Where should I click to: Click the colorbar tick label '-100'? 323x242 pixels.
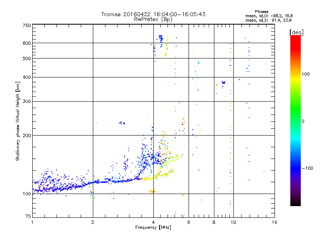pyautogui.click(x=307, y=168)
